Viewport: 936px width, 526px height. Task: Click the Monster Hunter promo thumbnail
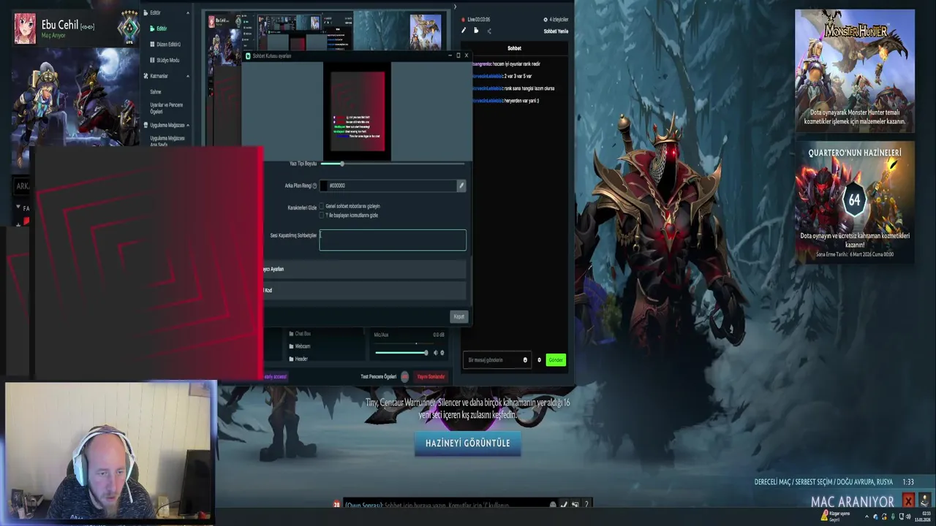854,70
